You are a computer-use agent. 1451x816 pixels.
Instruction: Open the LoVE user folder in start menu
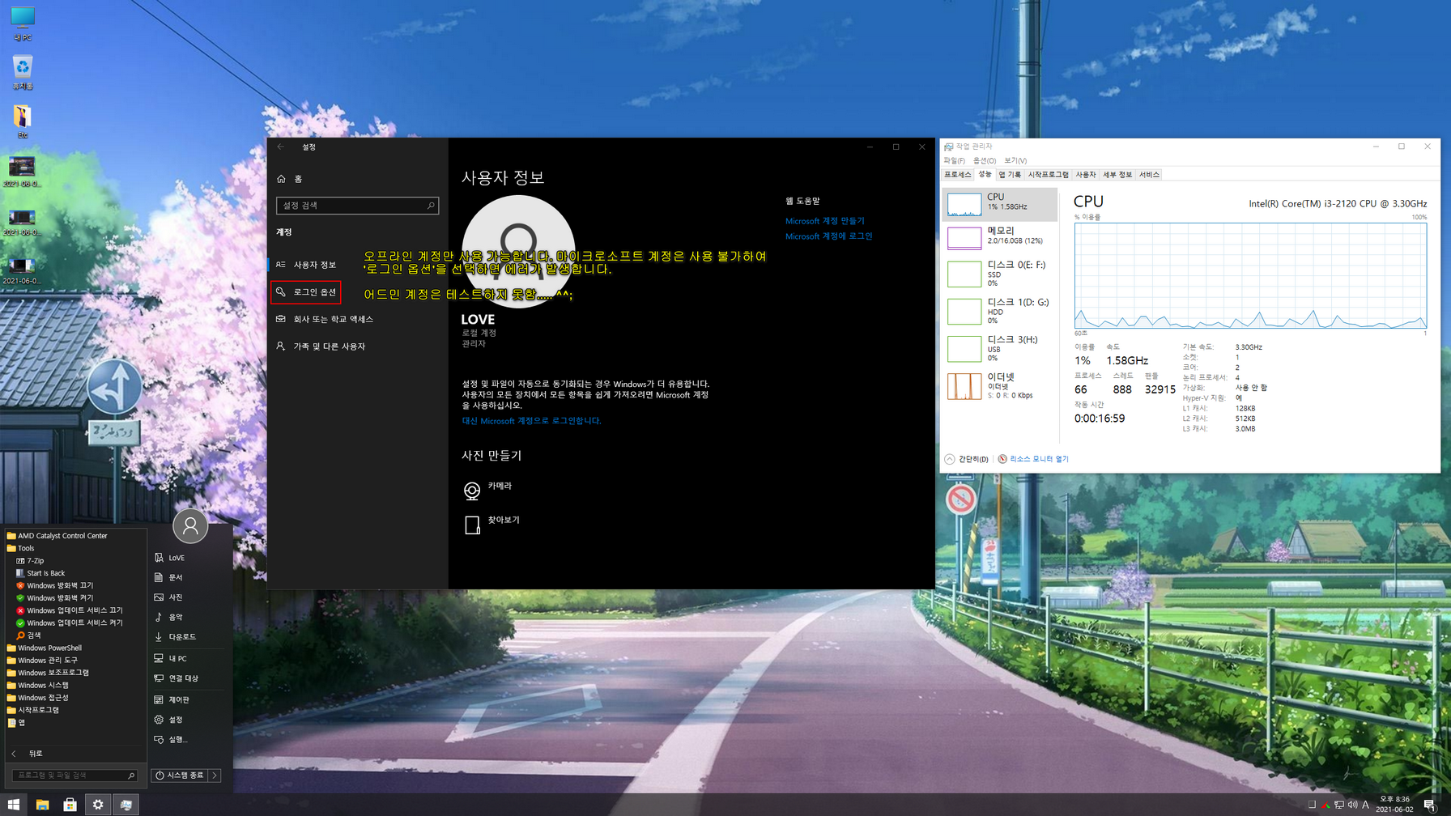coord(170,558)
